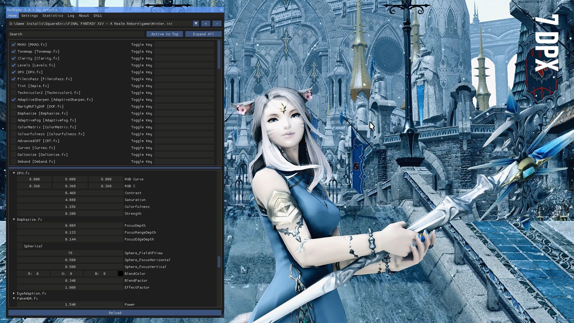Add a new preset with plus button

click(206, 23)
